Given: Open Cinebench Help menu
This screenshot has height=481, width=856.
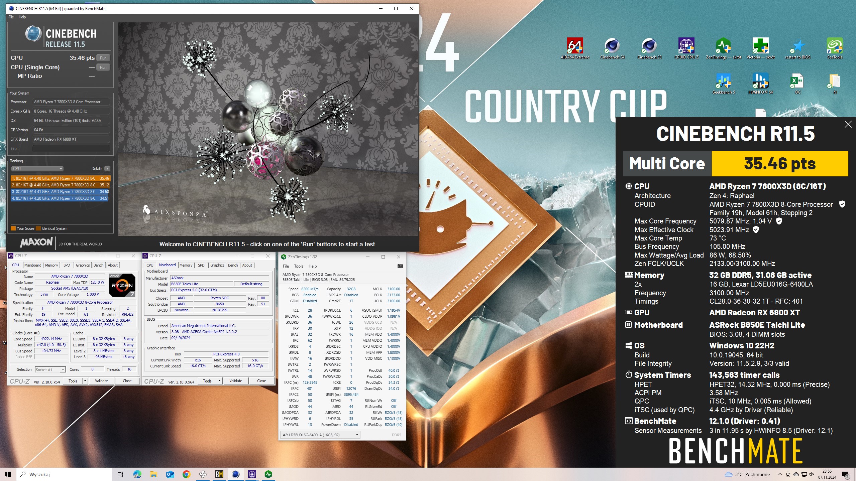Looking at the screenshot, I should (22, 17).
